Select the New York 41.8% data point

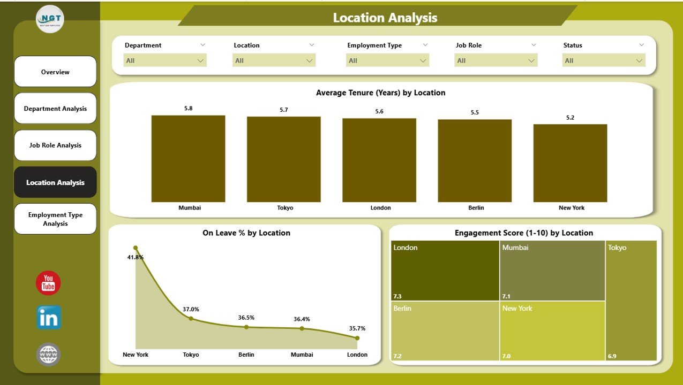136,247
